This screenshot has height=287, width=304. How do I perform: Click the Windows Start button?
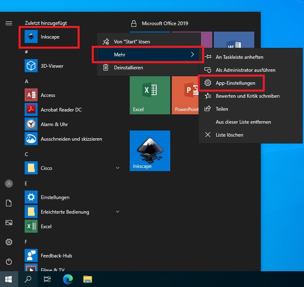[8, 279]
